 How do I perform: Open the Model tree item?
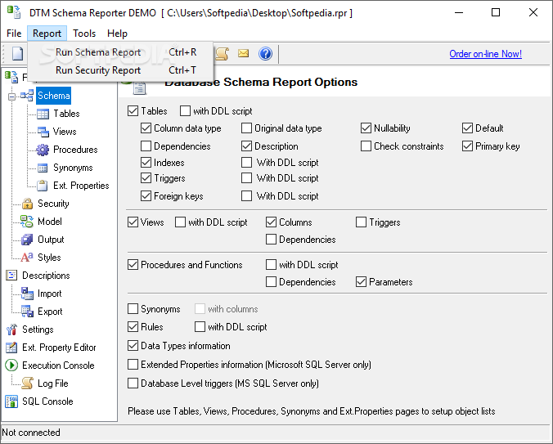pyautogui.click(x=50, y=222)
